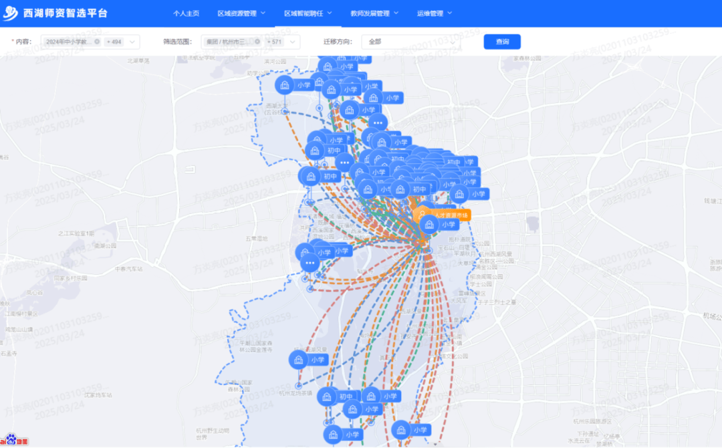Click the platform logo icon in header
The width and height of the screenshot is (722, 448).
11,13
